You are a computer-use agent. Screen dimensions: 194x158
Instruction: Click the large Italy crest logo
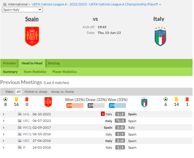point(160,36)
